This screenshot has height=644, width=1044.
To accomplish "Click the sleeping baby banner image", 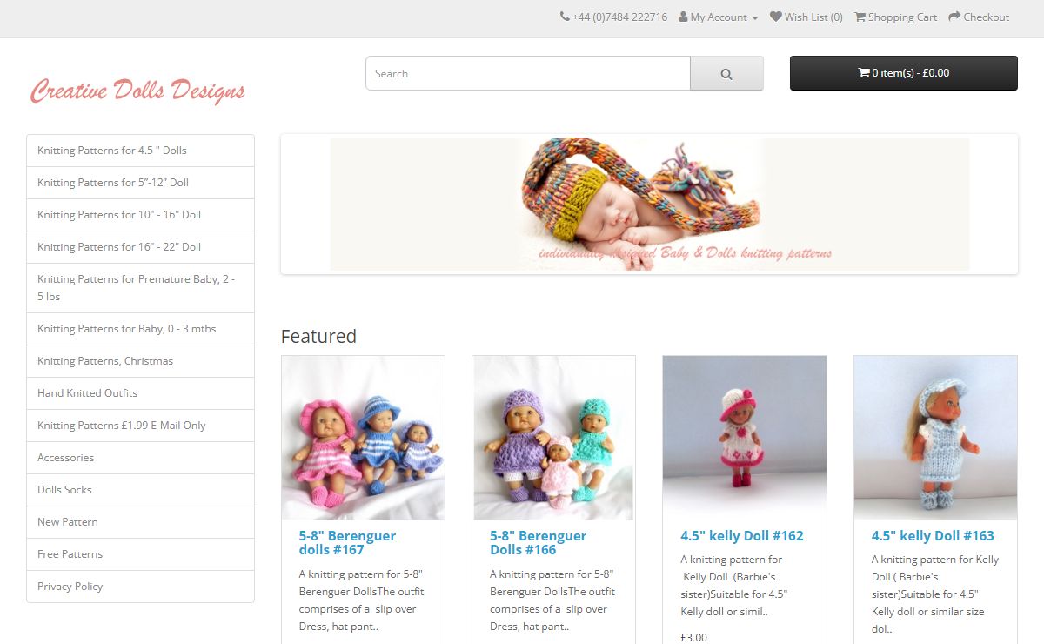I will coord(649,204).
